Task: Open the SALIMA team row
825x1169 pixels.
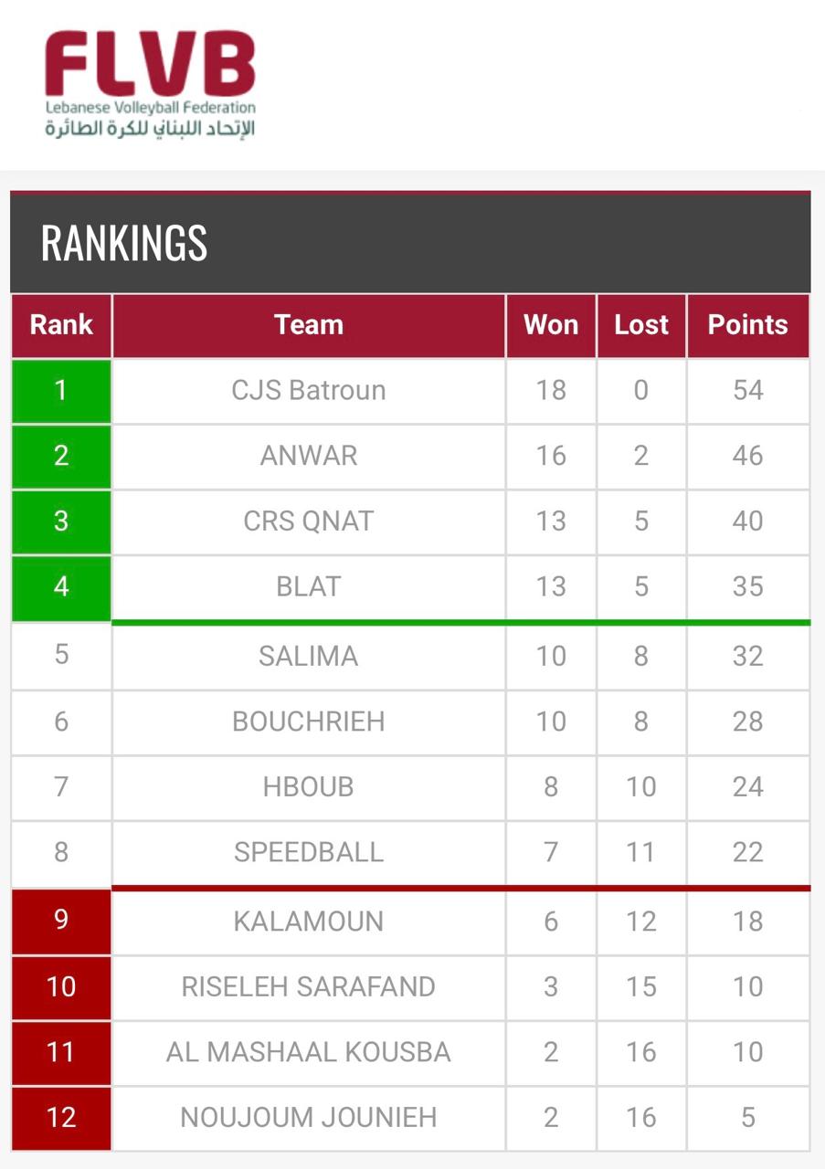Action: (309, 657)
